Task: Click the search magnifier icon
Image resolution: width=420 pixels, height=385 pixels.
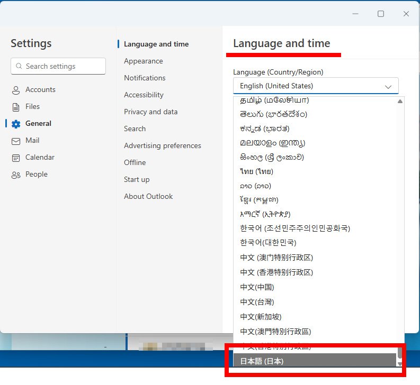Action: tap(19, 67)
